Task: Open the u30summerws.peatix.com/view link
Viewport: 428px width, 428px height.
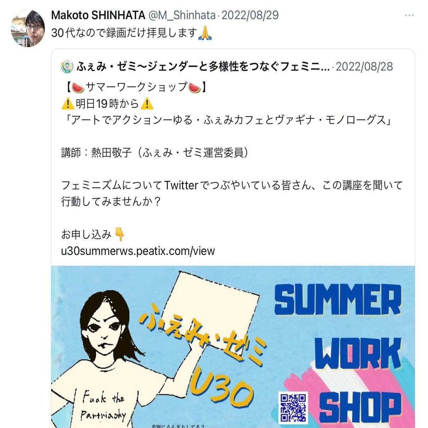Action: [x=138, y=251]
